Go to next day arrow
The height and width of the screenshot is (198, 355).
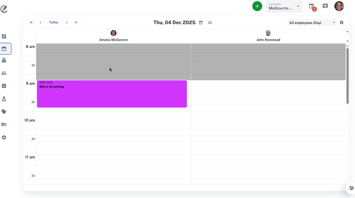(x=67, y=22)
